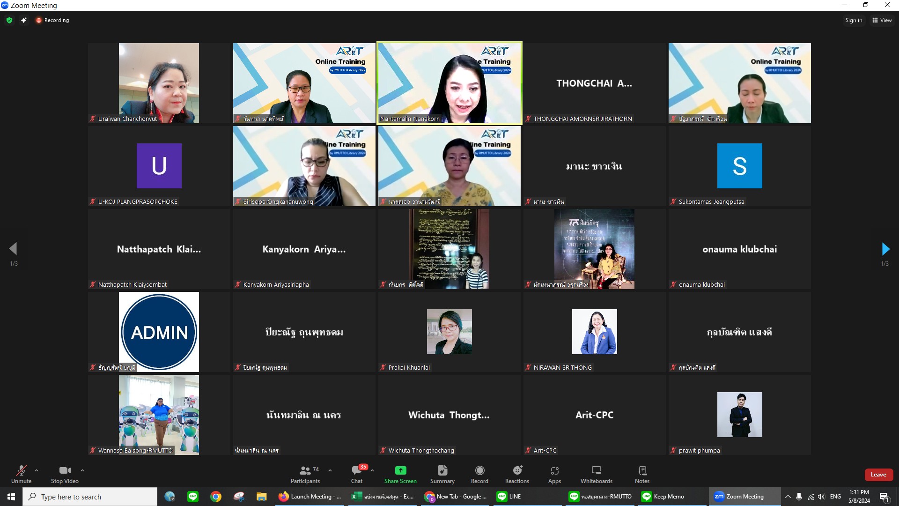Start Record in meeting toolbar
The height and width of the screenshot is (506, 899).
(x=479, y=474)
